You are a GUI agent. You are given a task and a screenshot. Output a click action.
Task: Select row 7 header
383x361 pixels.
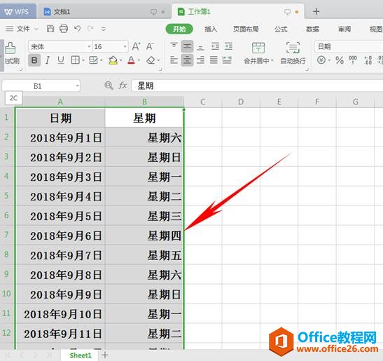[x=7, y=235]
